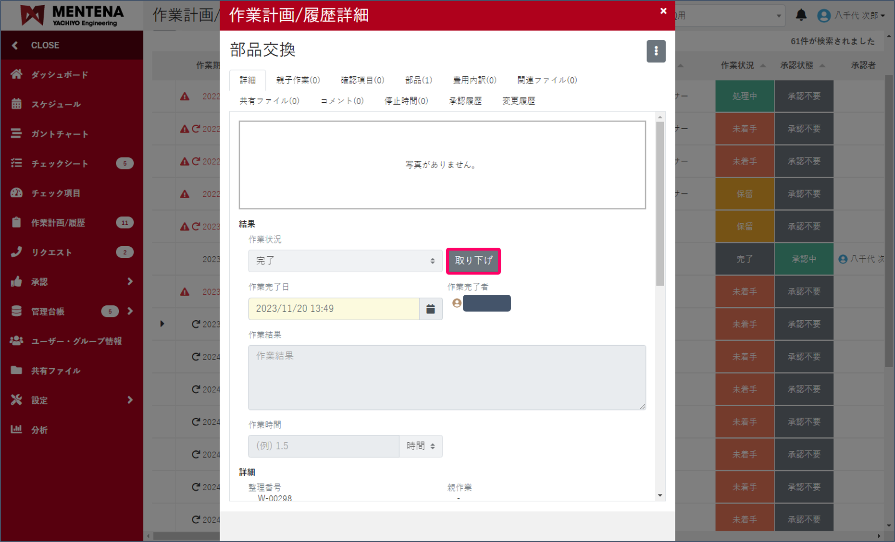Click the 作業結果 text area
The width and height of the screenshot is (895, 542).
[x=447, y=377]
